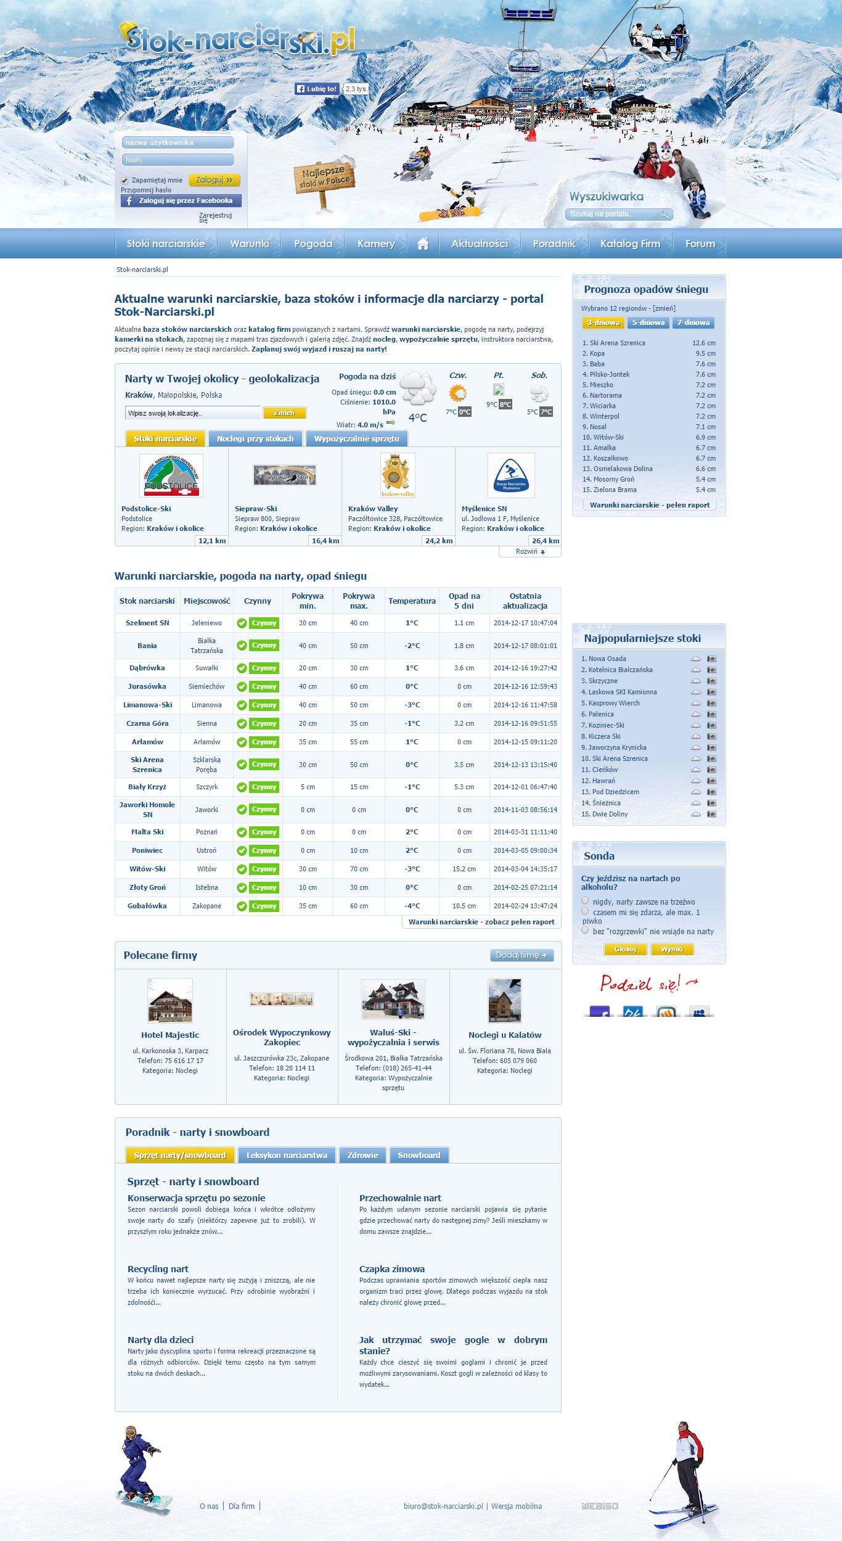Open camera icon for Nowa Osada
Image resolution: width=842 pixels, height=1541 pixels.
711,659
